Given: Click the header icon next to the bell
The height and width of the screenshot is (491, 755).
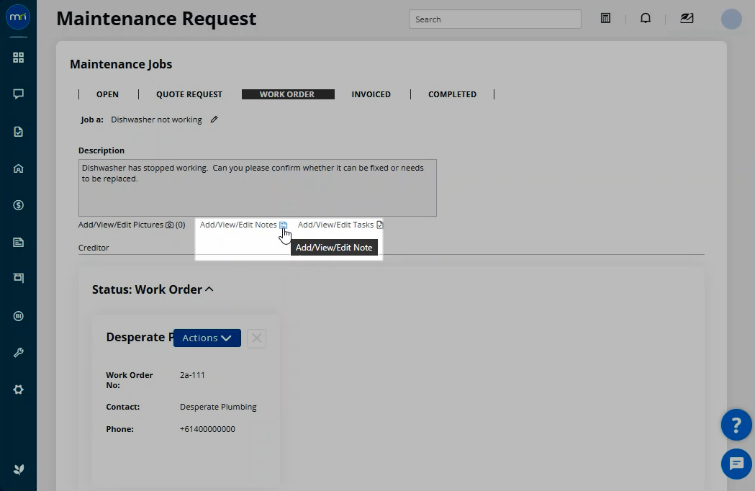Looking at the screenshot, I should [x=687, y=18].
